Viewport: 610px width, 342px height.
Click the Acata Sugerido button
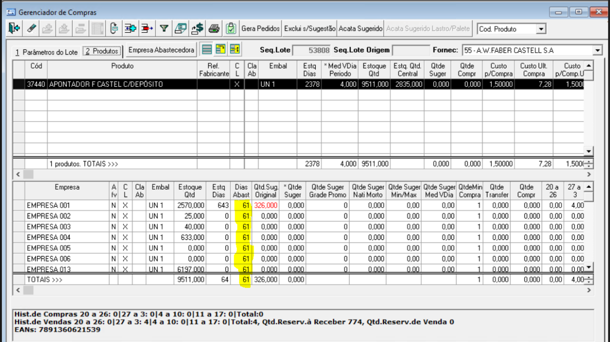click(x=360, y=29)
